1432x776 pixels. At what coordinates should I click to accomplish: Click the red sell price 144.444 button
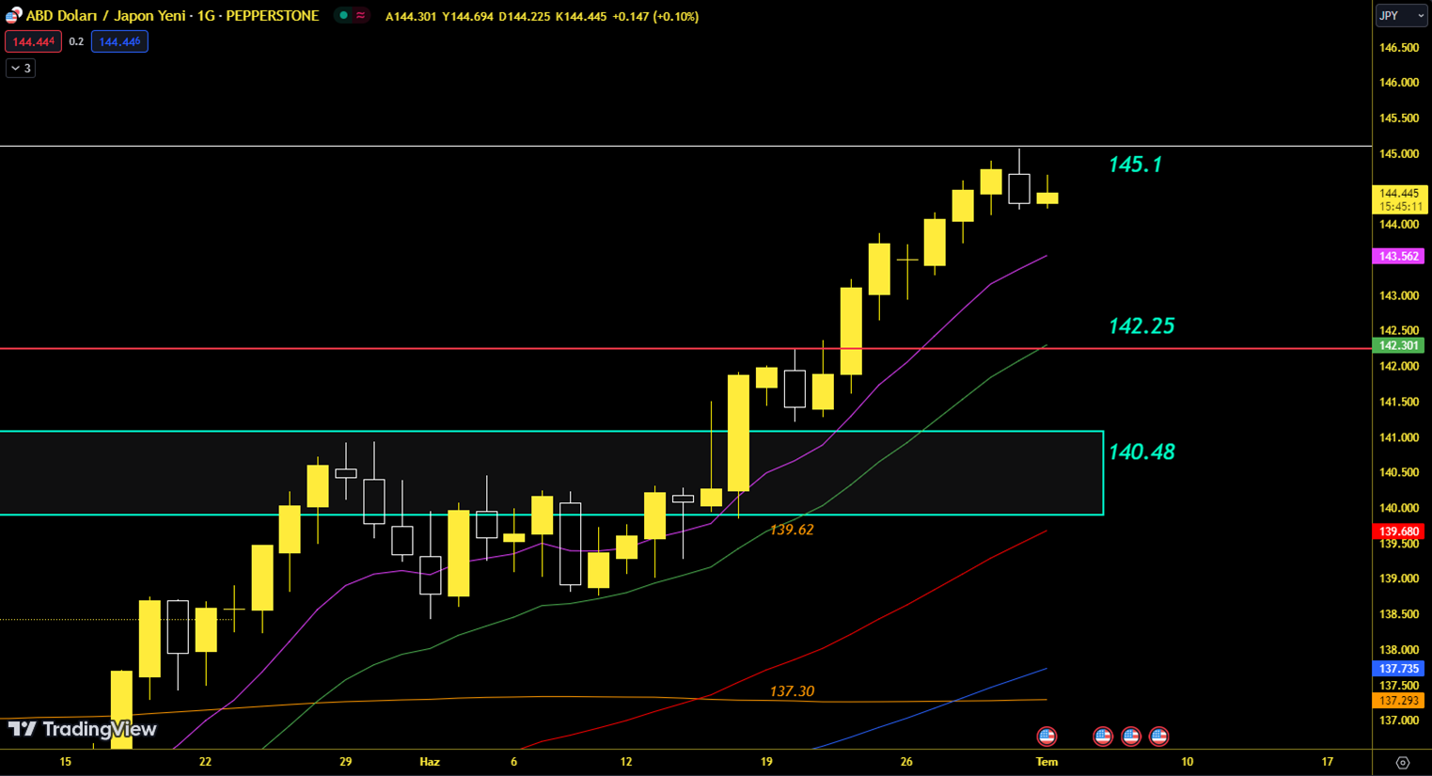[33, 41]
